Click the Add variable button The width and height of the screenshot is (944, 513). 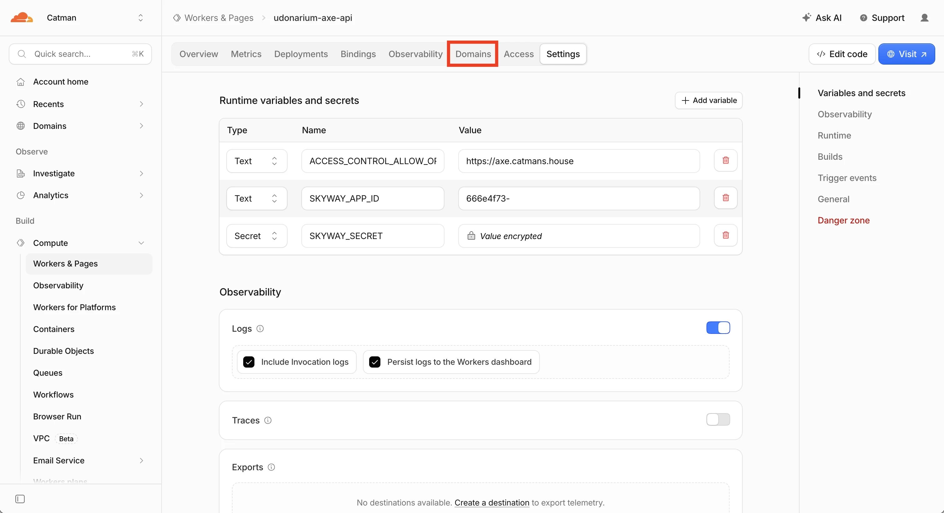[708, 100]
